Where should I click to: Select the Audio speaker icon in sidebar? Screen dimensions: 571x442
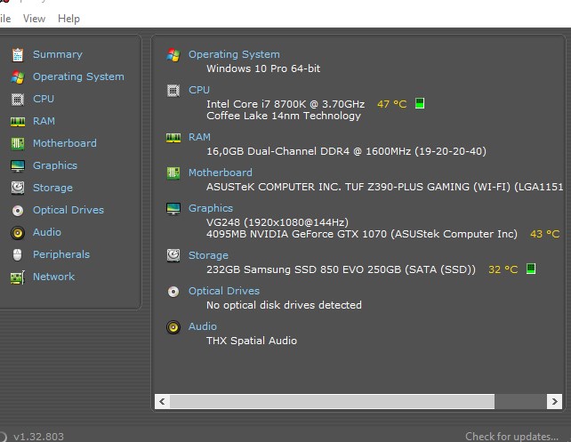(17, 232)
